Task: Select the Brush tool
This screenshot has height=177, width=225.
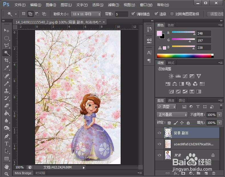Action: pyautogui.click(x=7, y=83)
